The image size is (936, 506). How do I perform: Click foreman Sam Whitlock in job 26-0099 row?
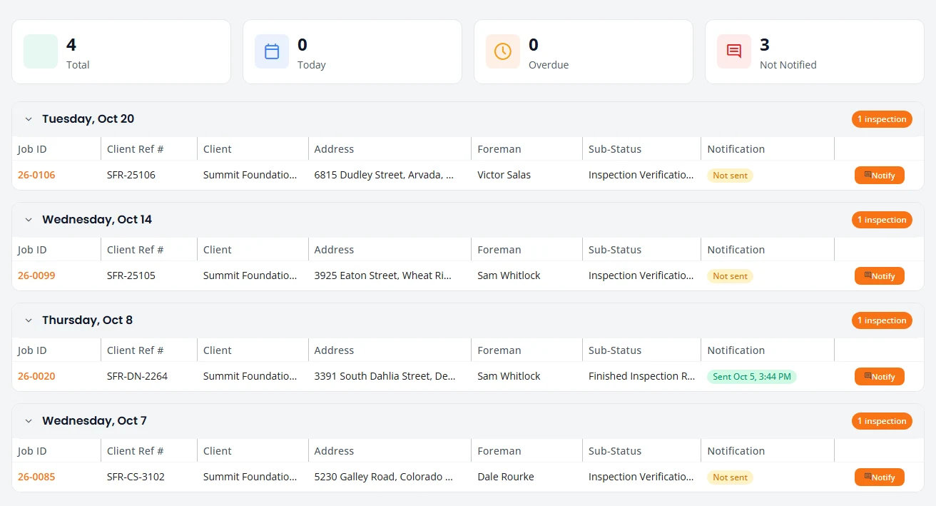coord(509,275)
